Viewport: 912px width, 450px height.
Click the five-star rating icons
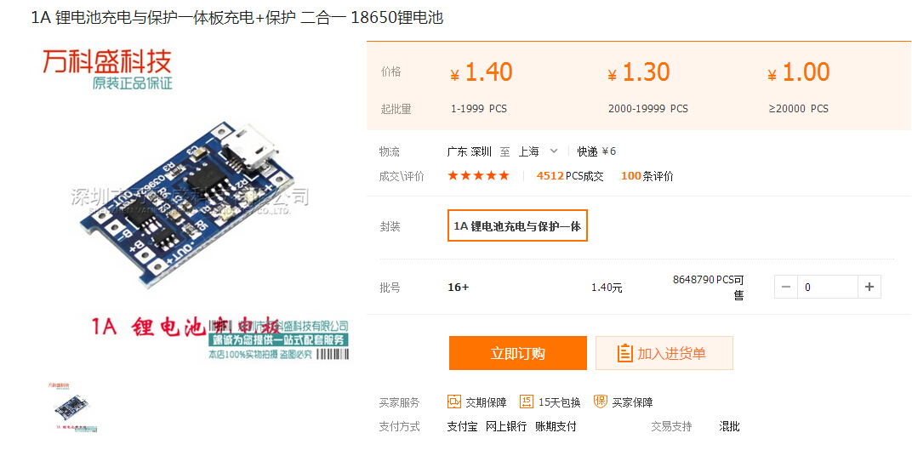478,175
